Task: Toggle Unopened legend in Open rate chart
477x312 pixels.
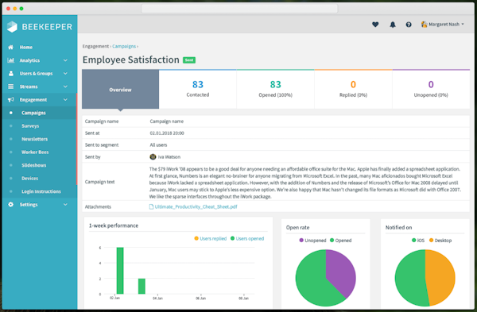Action: [312, 241]
